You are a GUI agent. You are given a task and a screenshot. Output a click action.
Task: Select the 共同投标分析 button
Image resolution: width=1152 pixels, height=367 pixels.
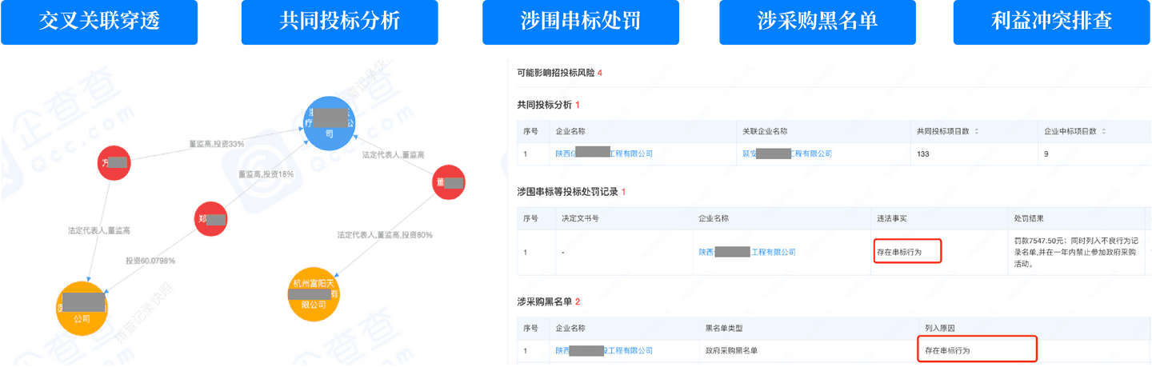pyautogui.click(x=340, y=22)
